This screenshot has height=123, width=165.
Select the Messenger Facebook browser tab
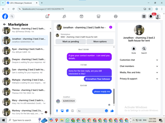tap(22, 3)
